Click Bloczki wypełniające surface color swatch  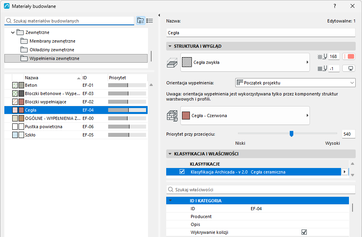[x=21, y=102]
